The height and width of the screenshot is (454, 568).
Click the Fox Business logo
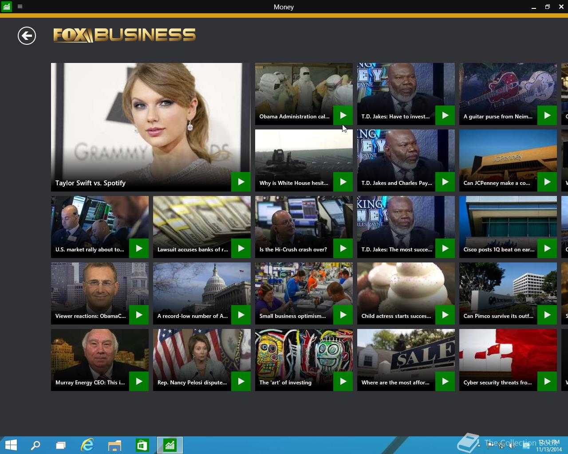tap(125, 35)
